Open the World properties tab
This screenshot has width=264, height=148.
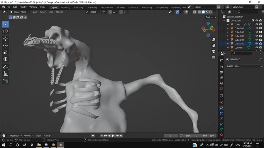[x=221, y=89]
